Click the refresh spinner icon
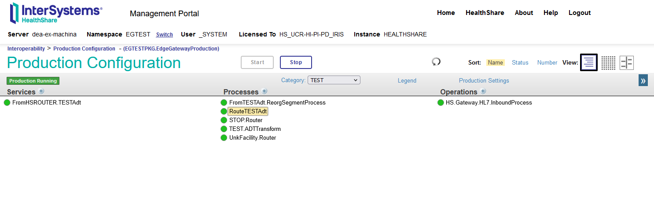This screenshot has height=224, width=654. pos(436,62)
